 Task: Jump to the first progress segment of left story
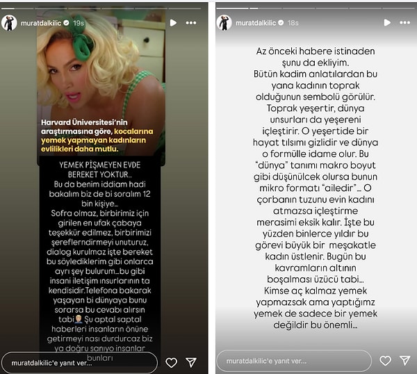(17, 8)
